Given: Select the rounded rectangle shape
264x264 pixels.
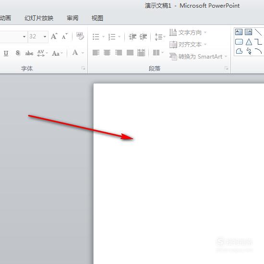Looking at the screenshot, I should (239, 42).
